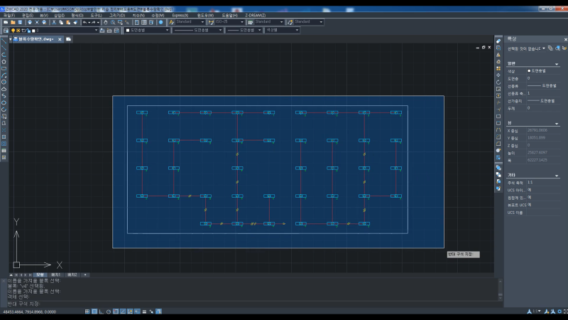This screenshot has width=568, height=320.
Task: Open the menu ending in (N)
Action: 138,16
